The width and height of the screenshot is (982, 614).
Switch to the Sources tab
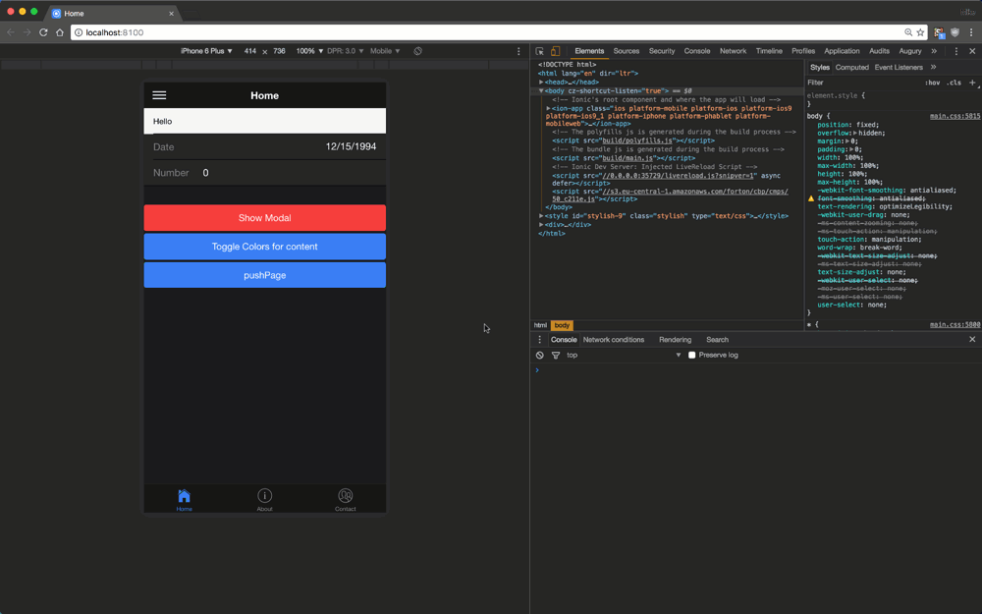tap(626, 50)
